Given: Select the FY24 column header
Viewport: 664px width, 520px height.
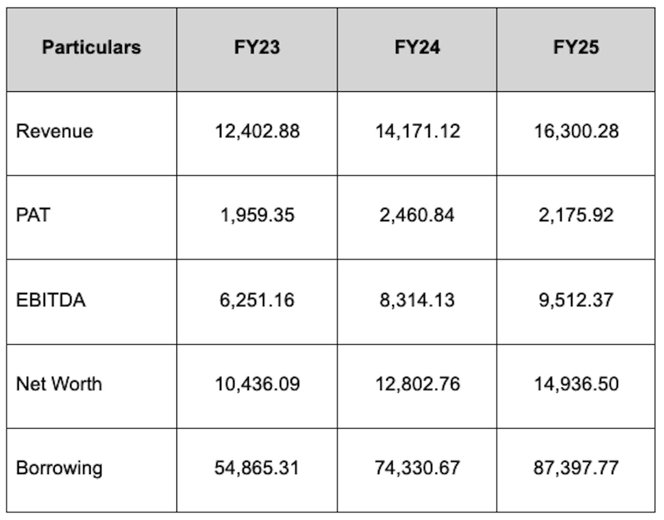Looking at the screenshot, I should coord(417,48).
